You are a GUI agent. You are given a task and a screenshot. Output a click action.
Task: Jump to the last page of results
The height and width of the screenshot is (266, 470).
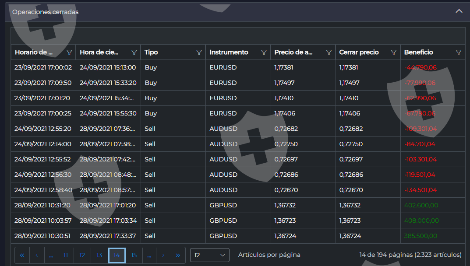[x=178, y=255]
